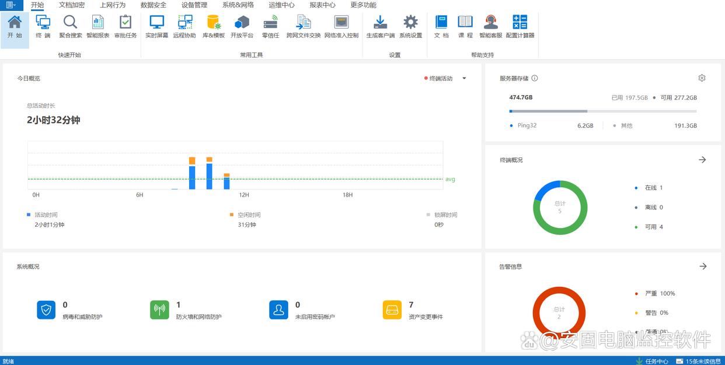The height and width of the screenshot is (365, 725).
Task: Expand 告警信息 panel arrow
Action: (x=703, y=266)
